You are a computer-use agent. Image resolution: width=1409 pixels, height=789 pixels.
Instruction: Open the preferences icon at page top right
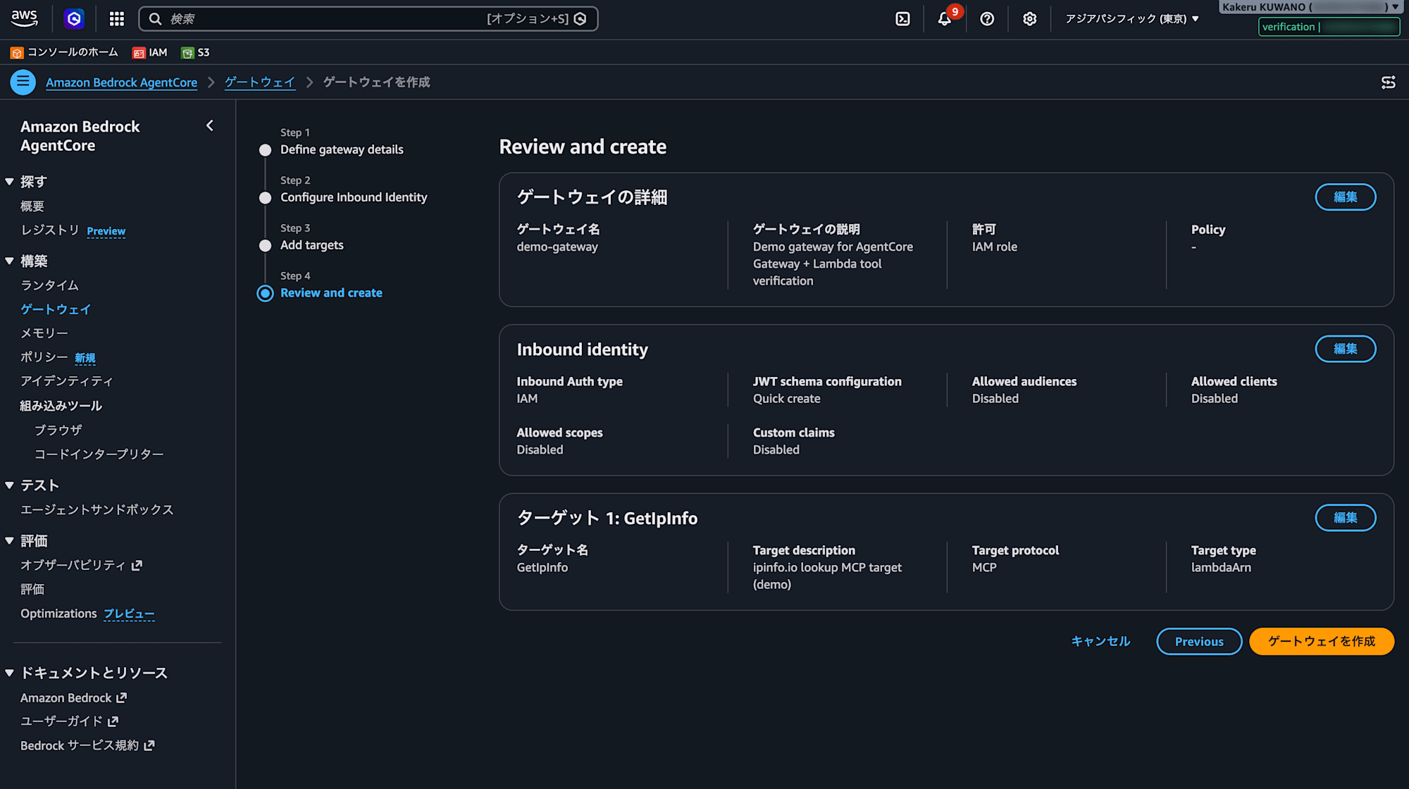1388,82
